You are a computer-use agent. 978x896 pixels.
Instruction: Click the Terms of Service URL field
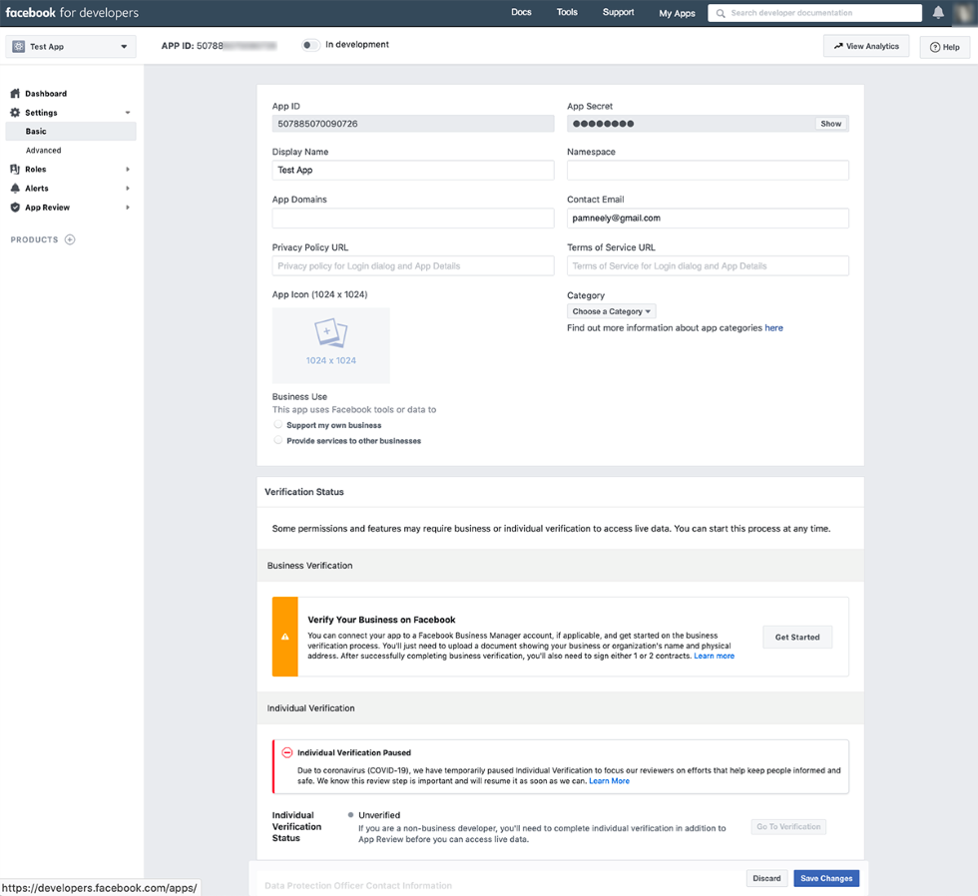click(x=708, y=265)
